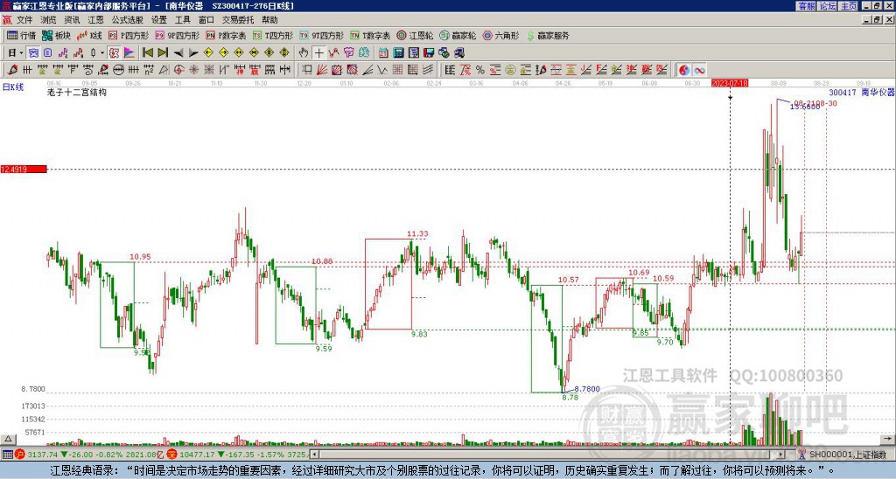Viewport: 896px width, 479px height.
Task: Expand the candlestick style dropdown arrow
Action: click(x=102, y=53)
